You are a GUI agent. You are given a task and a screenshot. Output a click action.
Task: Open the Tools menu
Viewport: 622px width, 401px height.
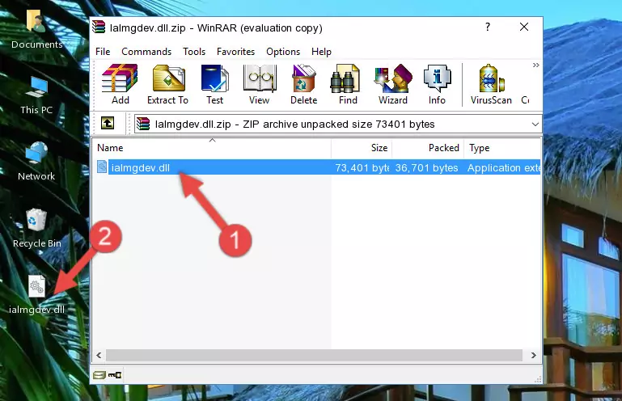tap(194, 52)
